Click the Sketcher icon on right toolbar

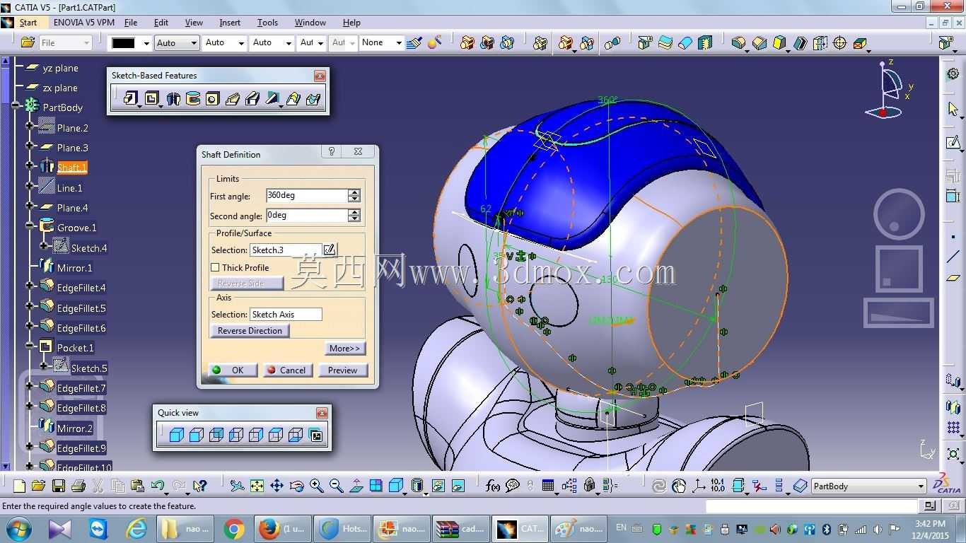tap(953, 144)
